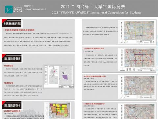The width and height of the screenshot is (158, 119).
Task: Click the black banner 顺义石园街道背景概述
Action: pos(12,59)
